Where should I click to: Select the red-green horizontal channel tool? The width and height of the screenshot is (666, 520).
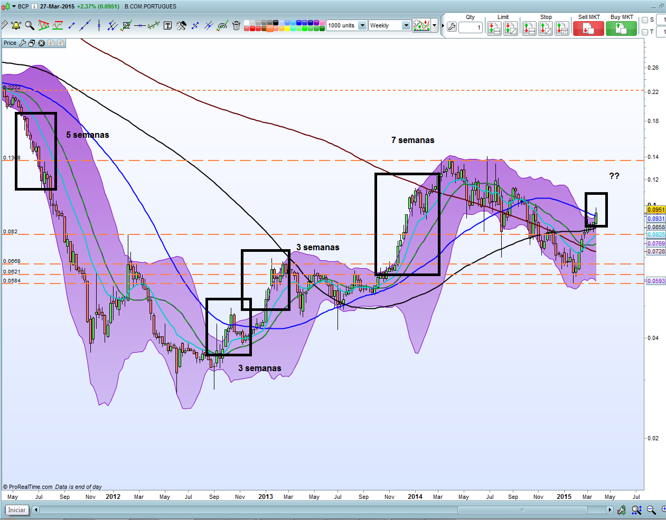tap(58, 25)
